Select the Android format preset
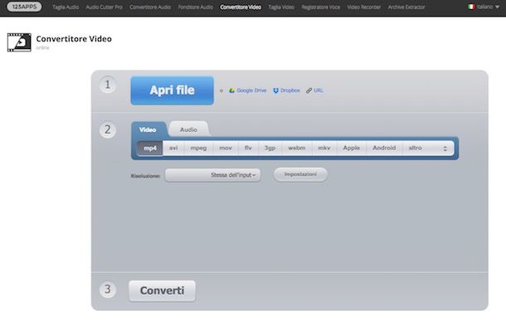The width and height of the screenshot is (506, 321). 384,148
